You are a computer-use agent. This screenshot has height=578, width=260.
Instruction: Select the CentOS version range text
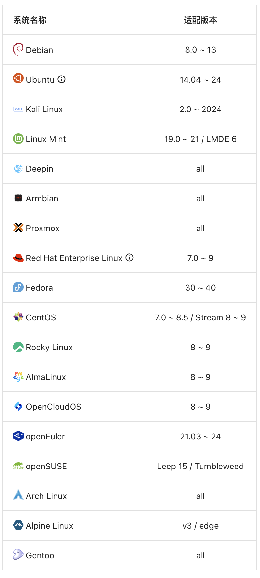tap(201, 317)
